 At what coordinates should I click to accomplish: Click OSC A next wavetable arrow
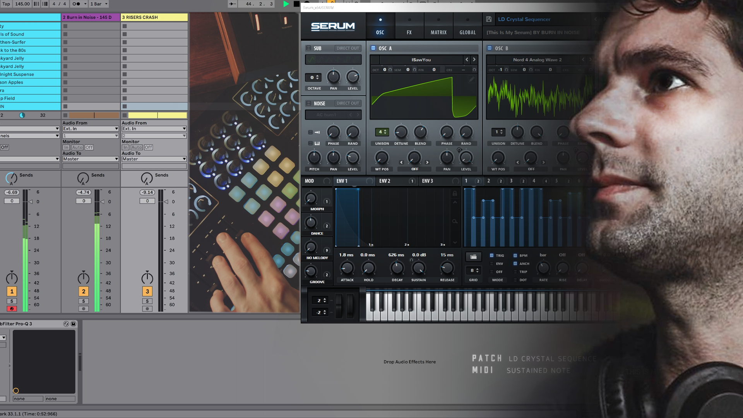click(x=474, y=60)
